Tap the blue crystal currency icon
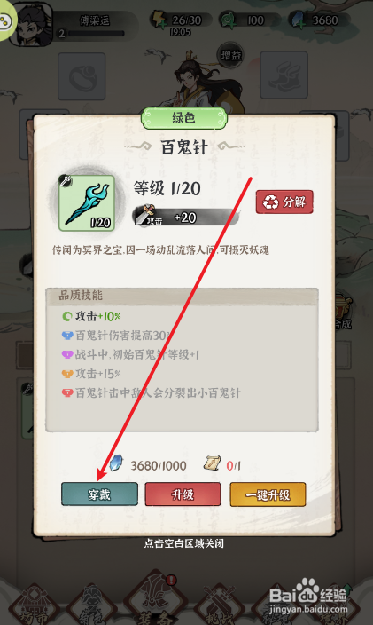This screenshot has width=373, height=625. pyautogui.click(x=297, y=20)
